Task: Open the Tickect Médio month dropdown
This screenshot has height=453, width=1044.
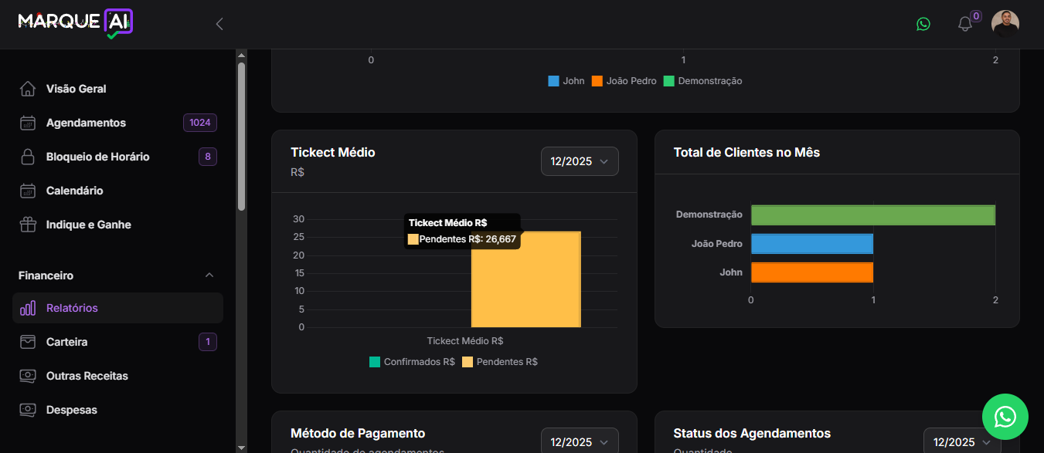Action: pyautogui.click(x=580, y=161)
